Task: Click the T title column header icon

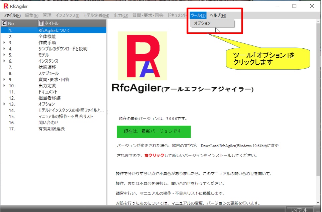Action: point(41,23)
